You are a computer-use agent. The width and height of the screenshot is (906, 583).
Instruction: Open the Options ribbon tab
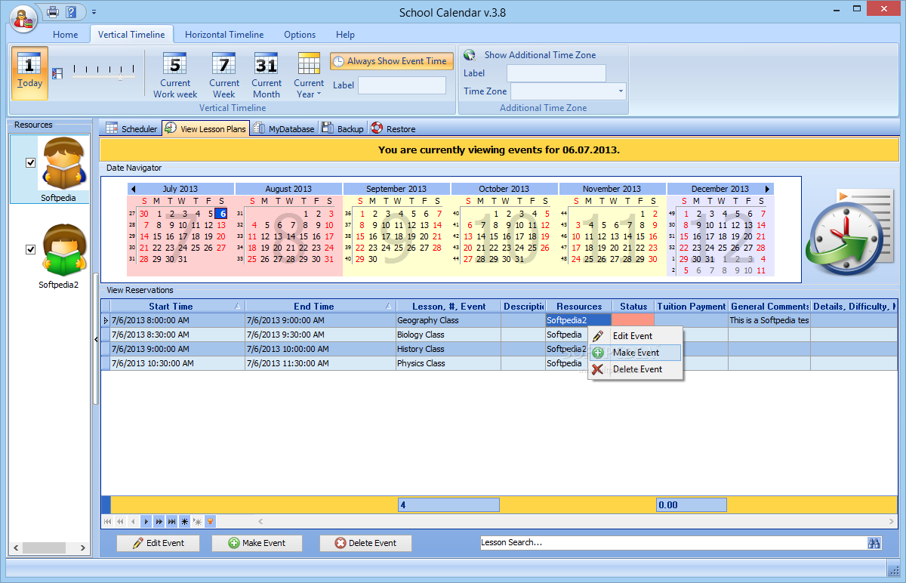tap(300, 35)
